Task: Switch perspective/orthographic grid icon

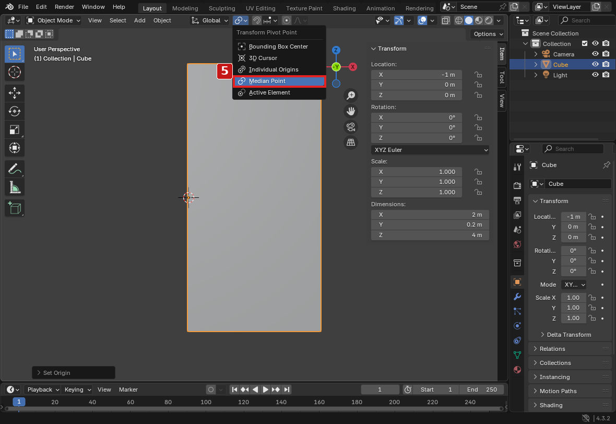Action: click(351, 142)
